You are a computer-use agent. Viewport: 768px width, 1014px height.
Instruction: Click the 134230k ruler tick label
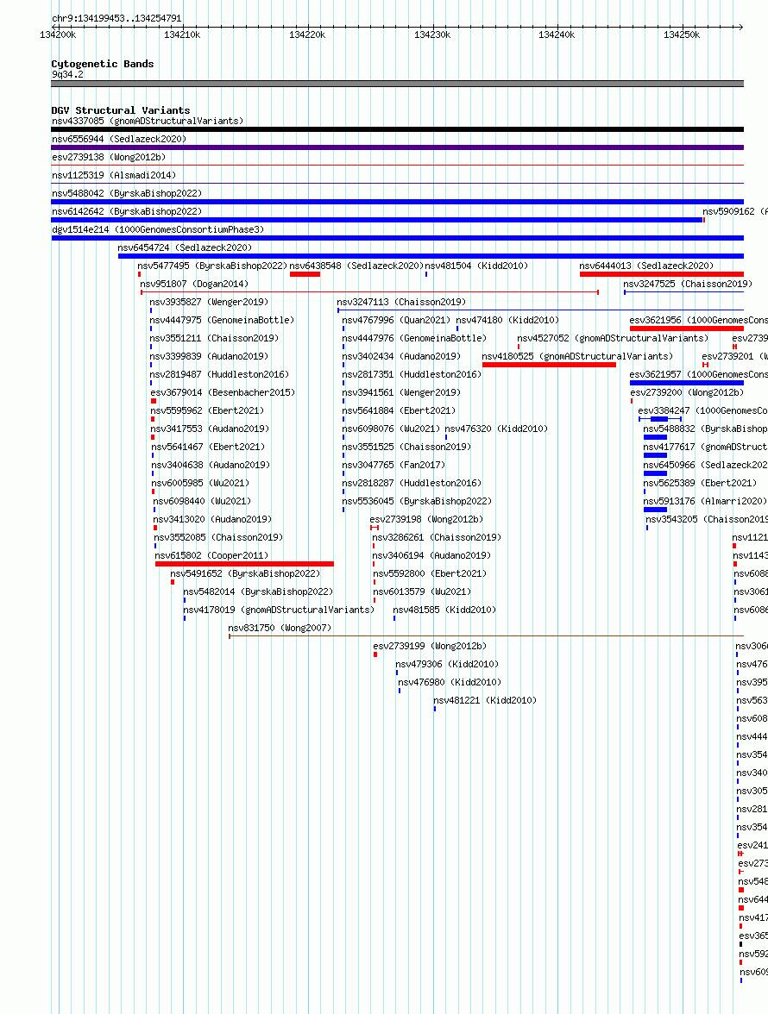(x=432, y=34)
